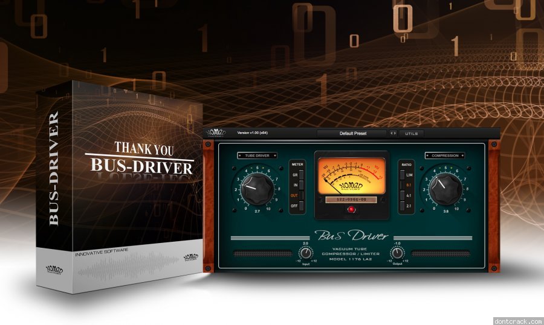Click the Version v1.00 (x64) text
544x325 pixels.
coord(252,133)
